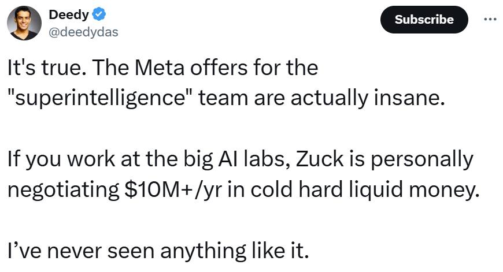
Task: Click the phrase "cold hard liquid money"
Action: click(365, 190)
